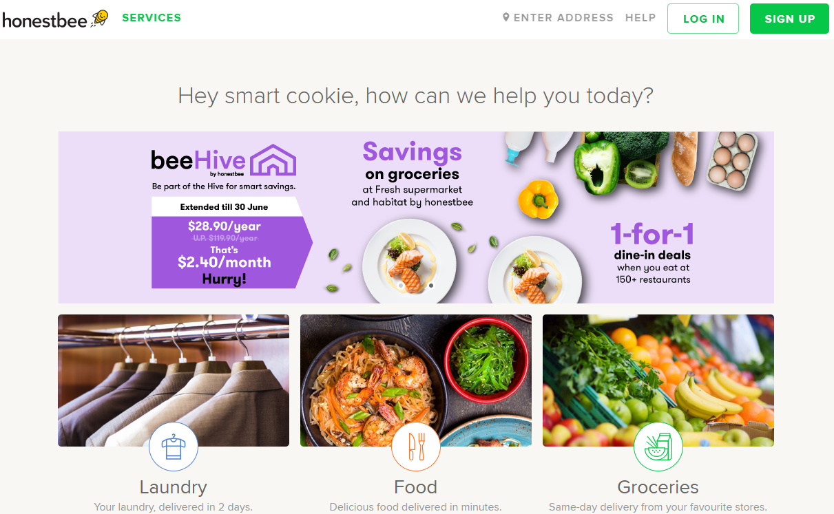Click the location pin icon by Enter Address
834x514 pixels.
[x=506, y=18]
